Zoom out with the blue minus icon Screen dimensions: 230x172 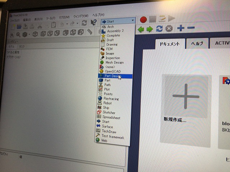coord(191,28)
